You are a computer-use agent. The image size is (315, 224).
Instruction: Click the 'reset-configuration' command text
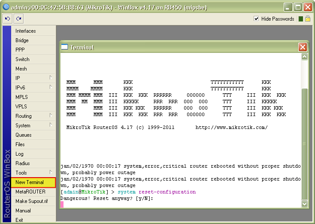[167, 192]
